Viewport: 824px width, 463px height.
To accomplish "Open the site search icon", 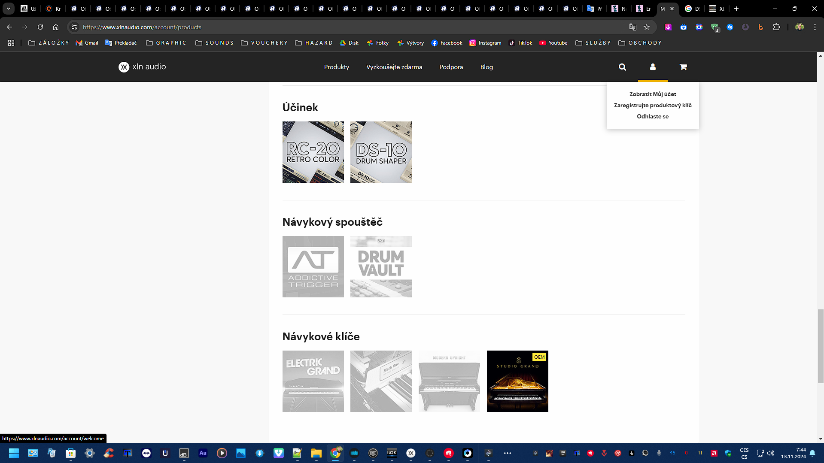I will click(x=622, y=67).
